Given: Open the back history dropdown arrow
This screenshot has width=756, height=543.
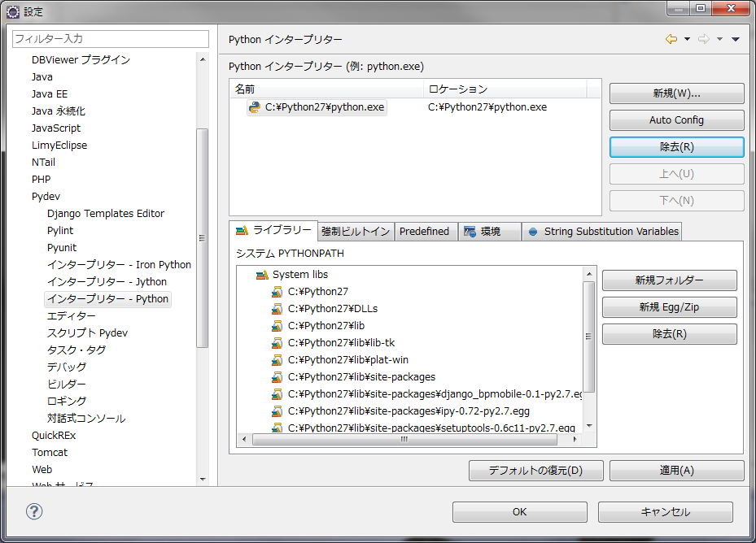Looking at the screenshot, I should pyautogui.click(x=687, y=39).
